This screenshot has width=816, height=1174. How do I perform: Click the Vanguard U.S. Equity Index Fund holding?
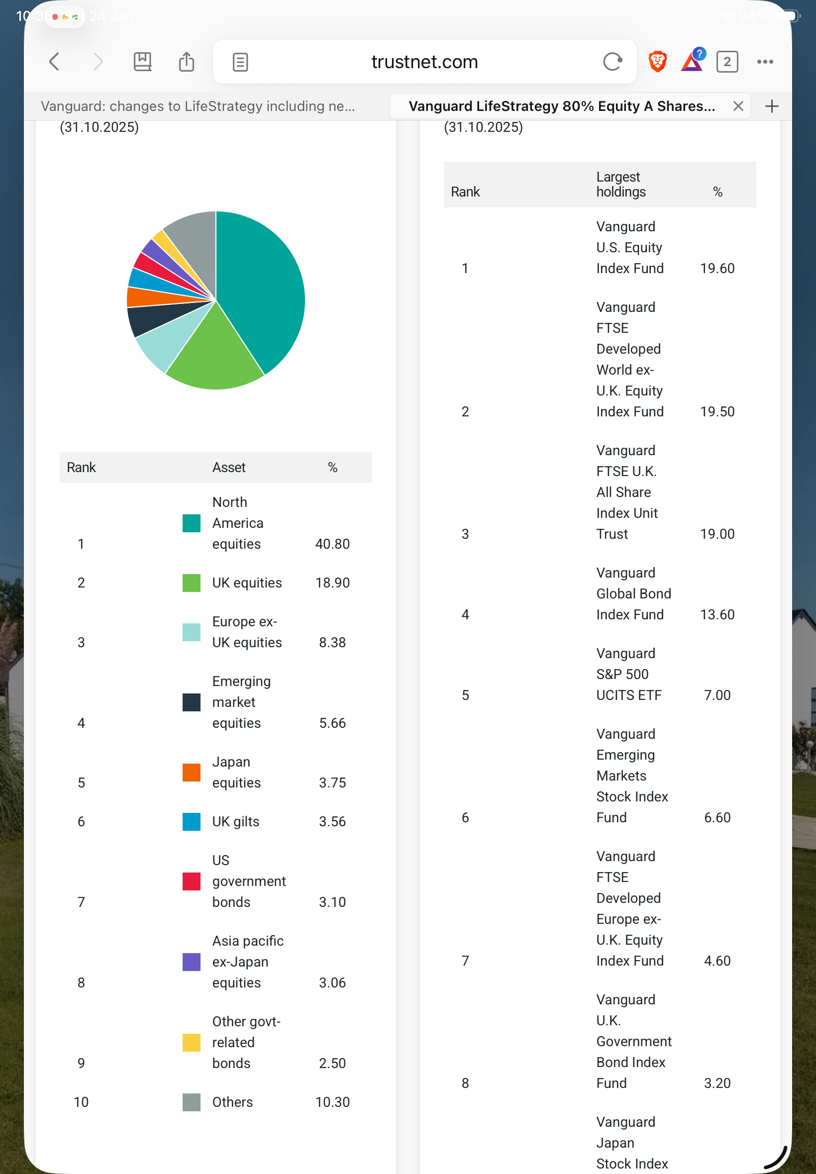[x=629, y=247]
